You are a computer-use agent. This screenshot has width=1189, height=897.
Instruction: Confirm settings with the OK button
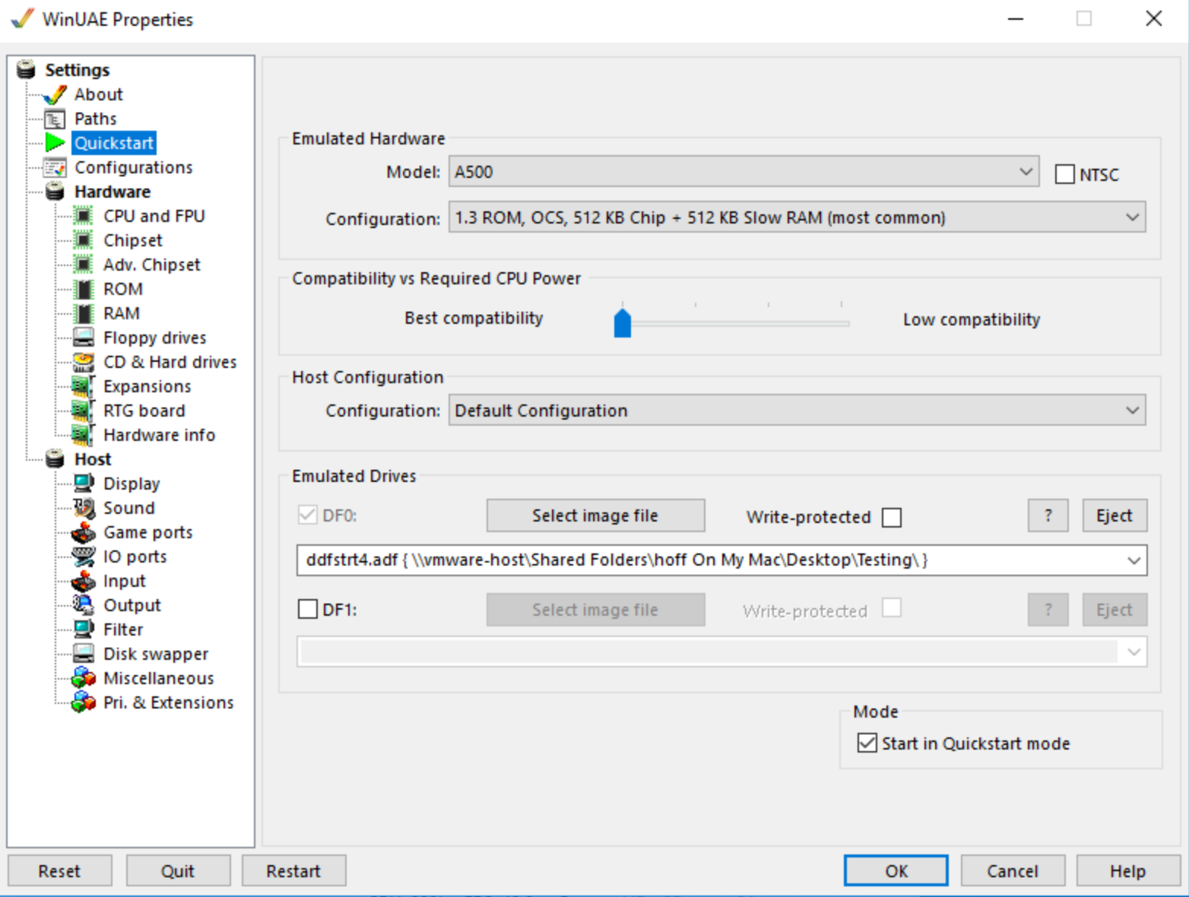pyautogui.click(x=896, y=870)
